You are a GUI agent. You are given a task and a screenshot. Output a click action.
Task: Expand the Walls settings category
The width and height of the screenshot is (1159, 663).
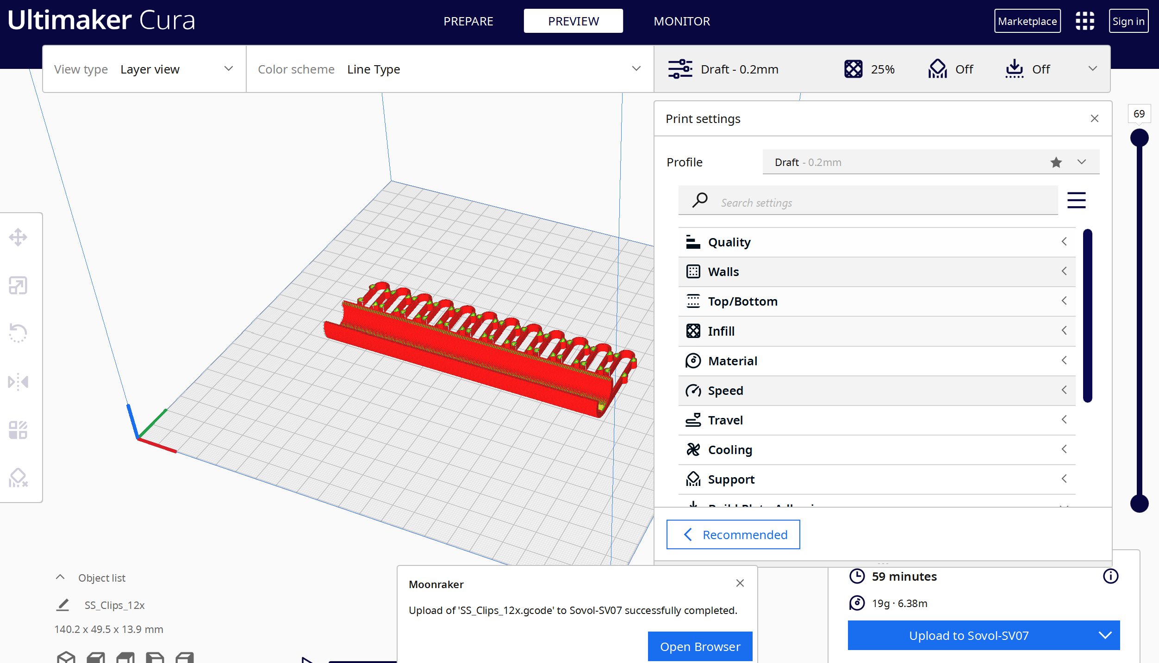pos(877,272)
